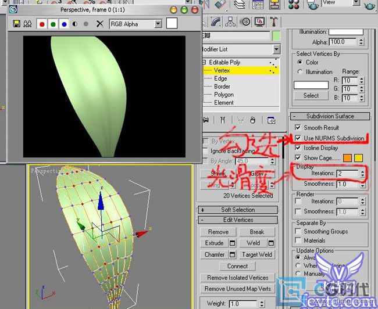Toggle the green channel in render window
The image size is (378, 309).
pyautogui.click(x=53, y=24)
